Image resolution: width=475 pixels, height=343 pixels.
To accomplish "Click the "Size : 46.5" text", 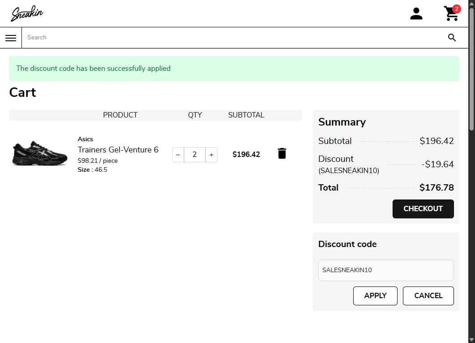I will pyautogui.click(x=92, y=170).
